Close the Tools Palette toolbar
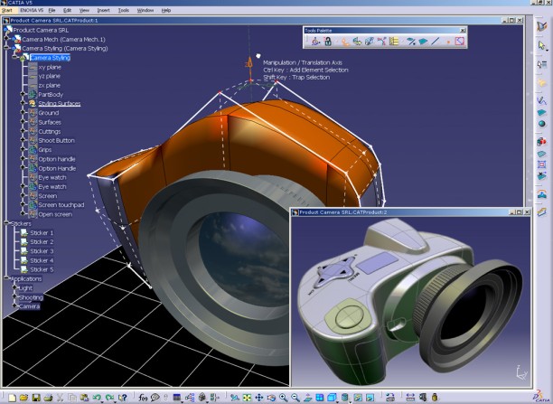Screen dimensions: 553x404 click(x=463, y=31)
